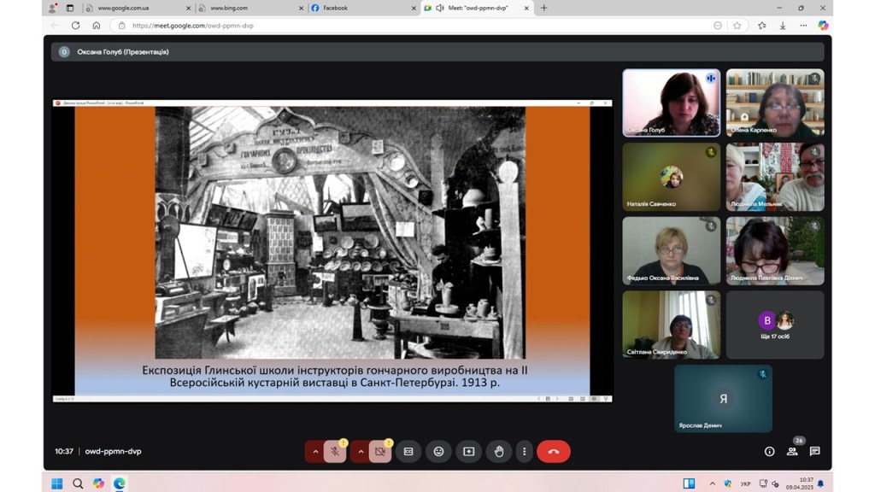Click the tile showing 17 more participants

[775, 325]
